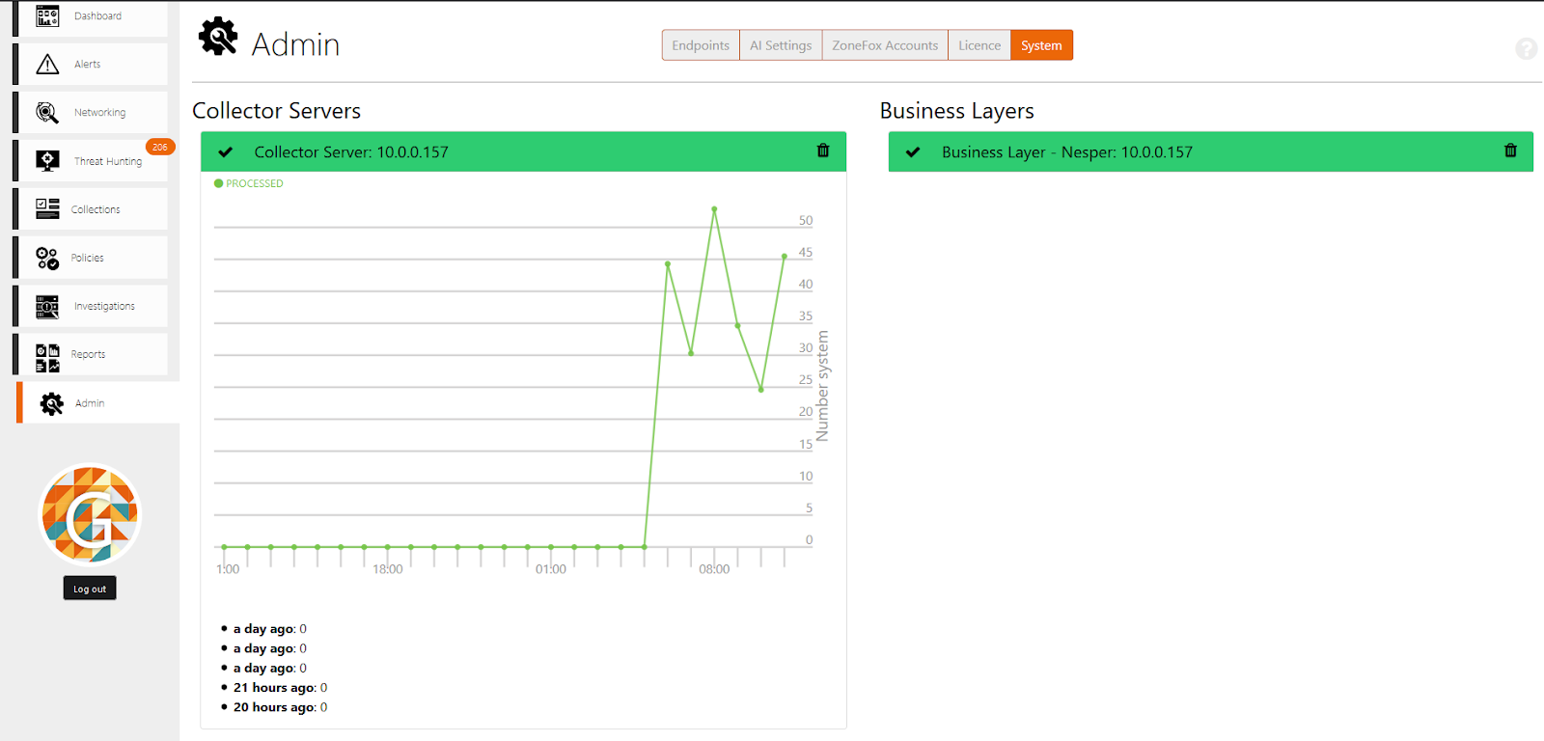Select the ZoneFox Accounts tab
Image resolution: width=1544 pixels, height=741 pixels.
pyautogui.click(x=885, y=45)
